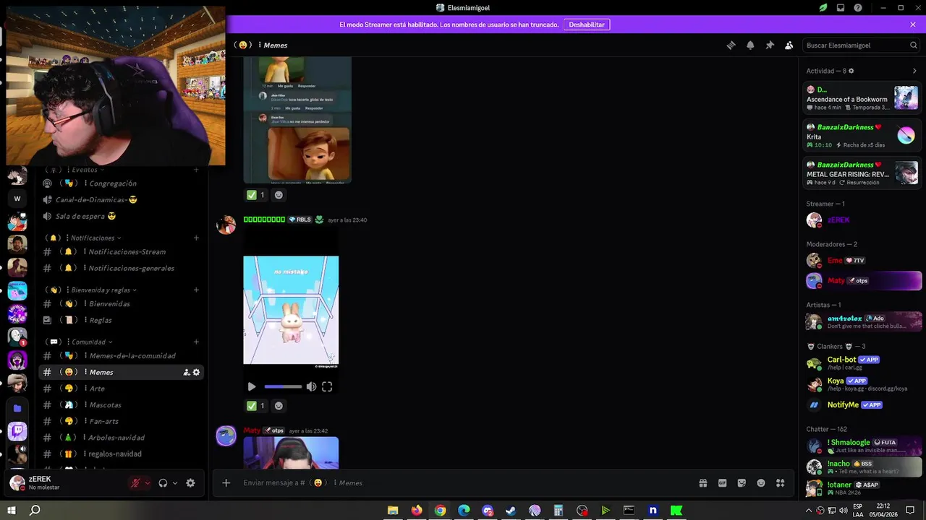Focus the Buscar Elesmiamigoel search field
926x520 pixels.
coord(862,45)
